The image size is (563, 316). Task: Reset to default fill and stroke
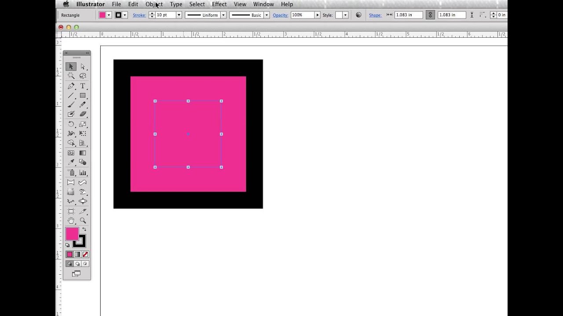tap(67, 245)
